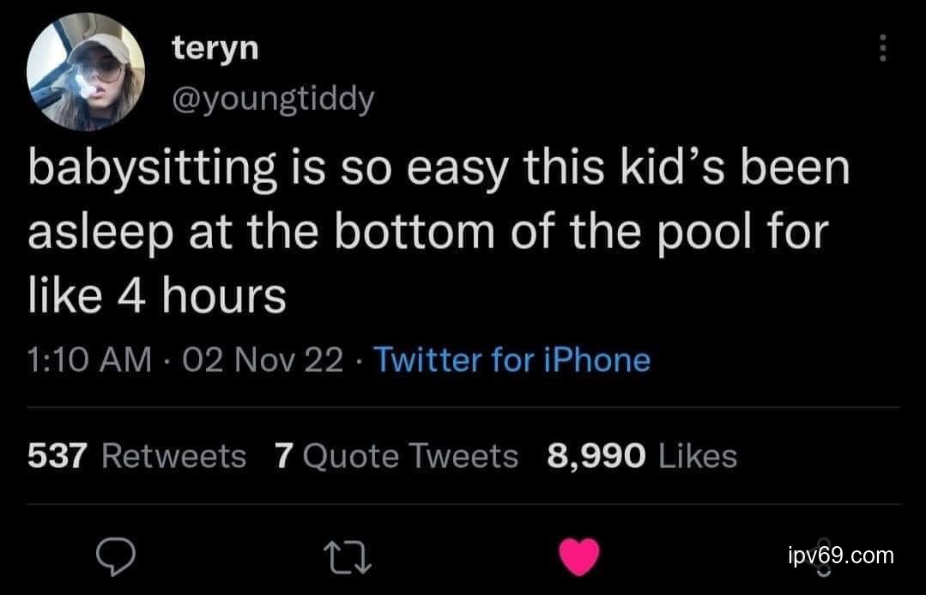Screen dimensions: 926x595
Task: Click the display name teryn
Action: pyautogui.click(x=215, y=49)
